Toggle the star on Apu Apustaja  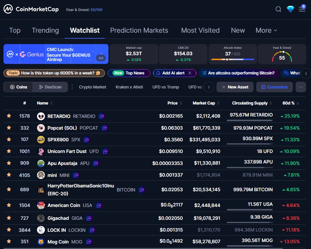9,163
